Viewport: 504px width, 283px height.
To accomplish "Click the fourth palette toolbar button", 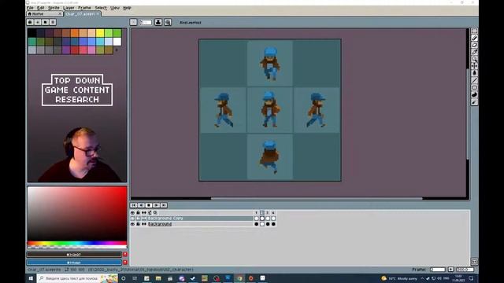I will 53,22.
